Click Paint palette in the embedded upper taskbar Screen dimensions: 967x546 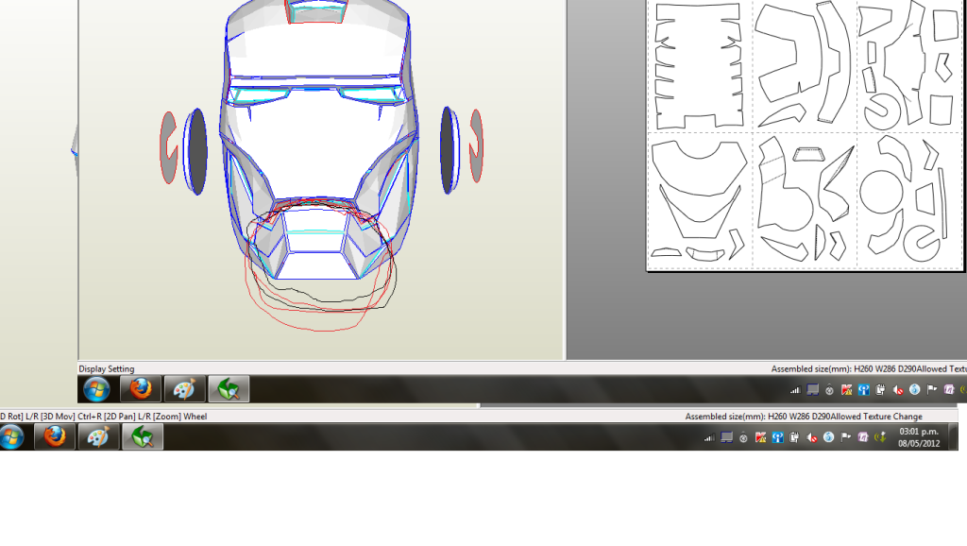pos(184,389)
